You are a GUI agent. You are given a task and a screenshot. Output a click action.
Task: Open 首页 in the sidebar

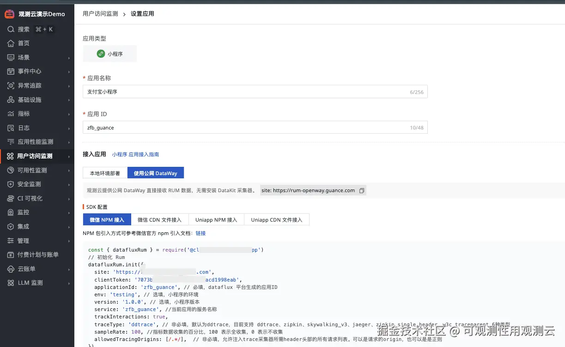click(x=37, y=43)
